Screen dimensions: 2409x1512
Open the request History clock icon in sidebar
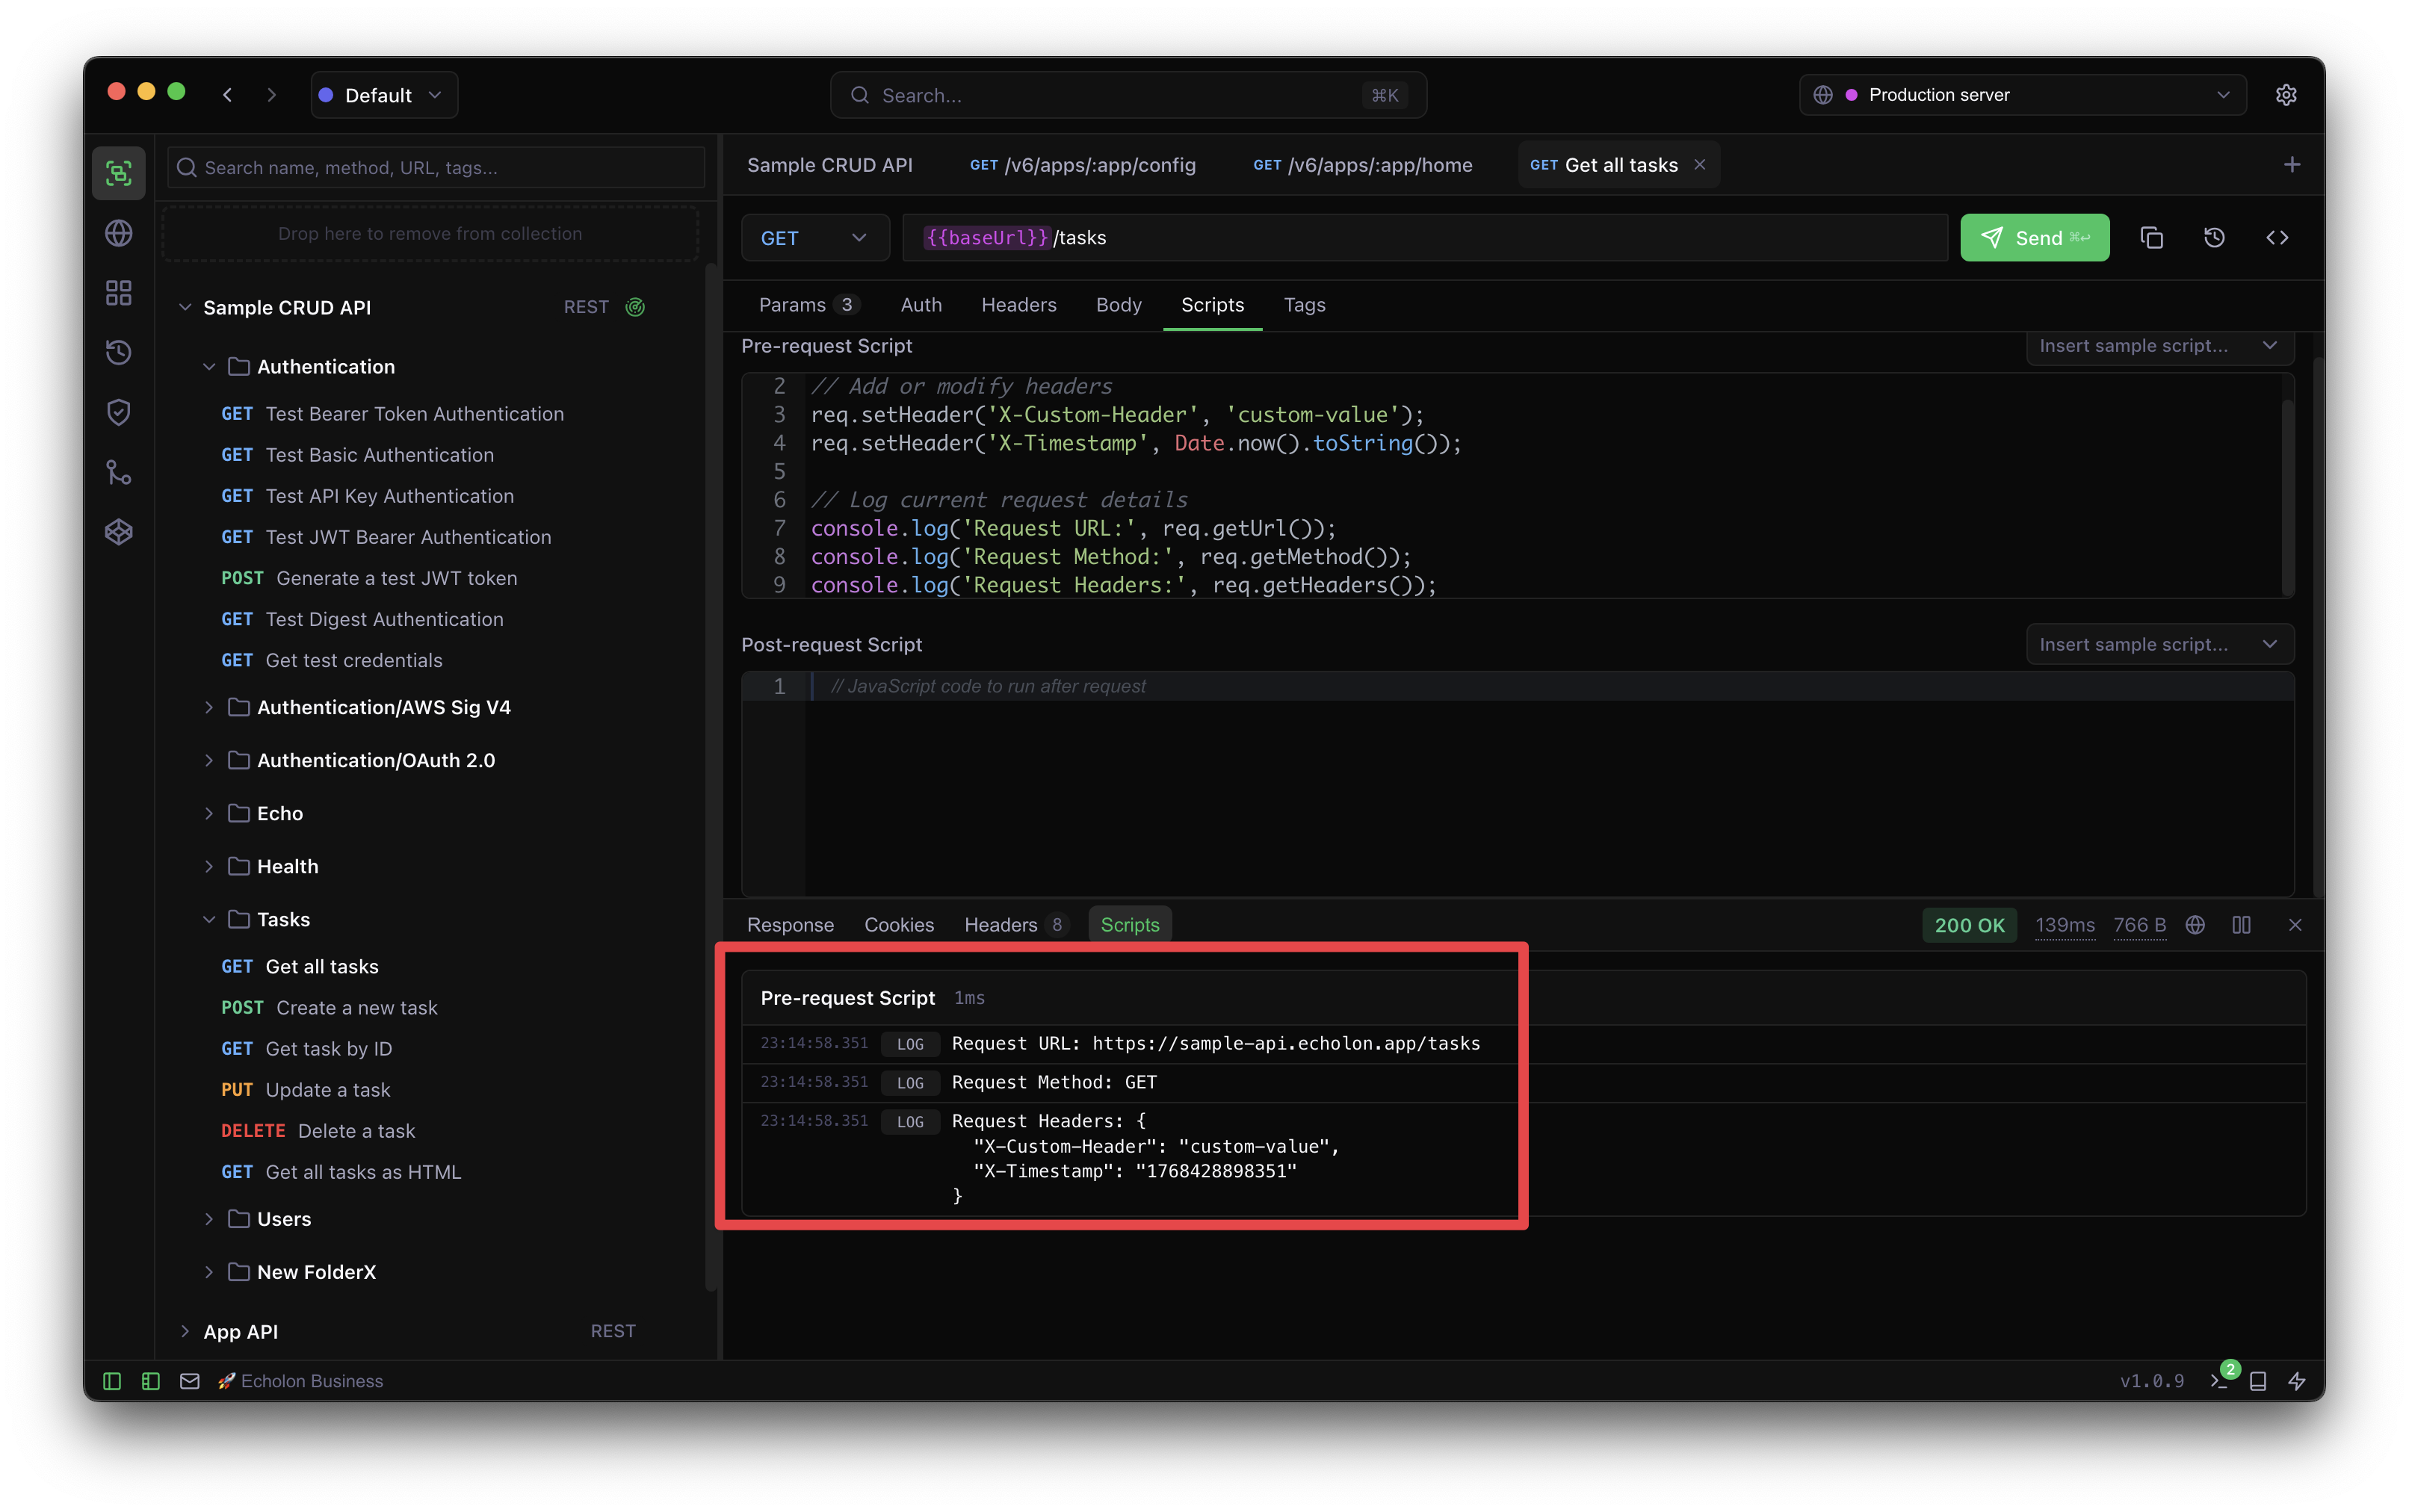tap(118, 352)
